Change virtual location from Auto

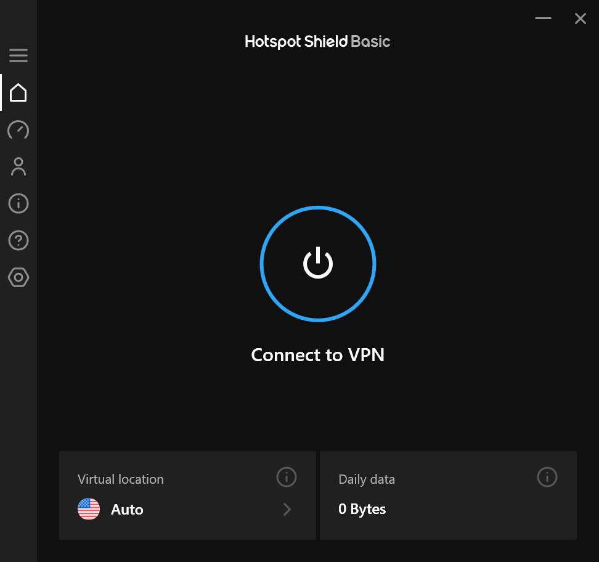pos(127,509)
